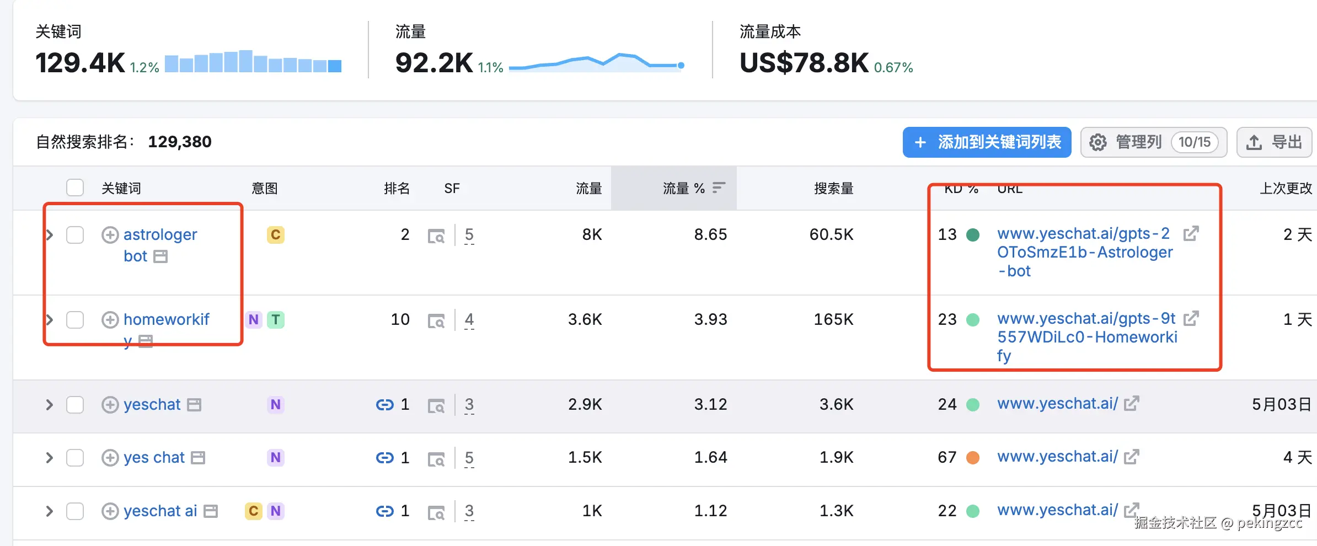Open external link icon for Astrologer-bot URL
This screenshot has width=1317, height=546.
(1191, 234)
